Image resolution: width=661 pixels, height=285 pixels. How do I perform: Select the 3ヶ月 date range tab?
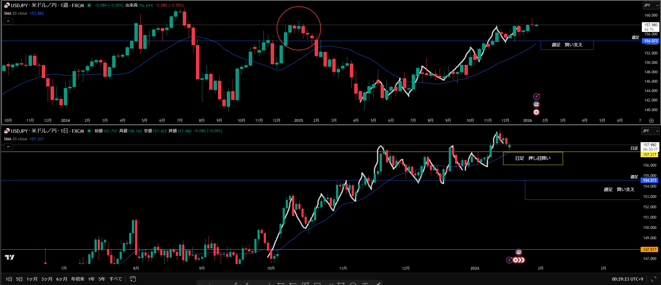[x=47, y=279]
